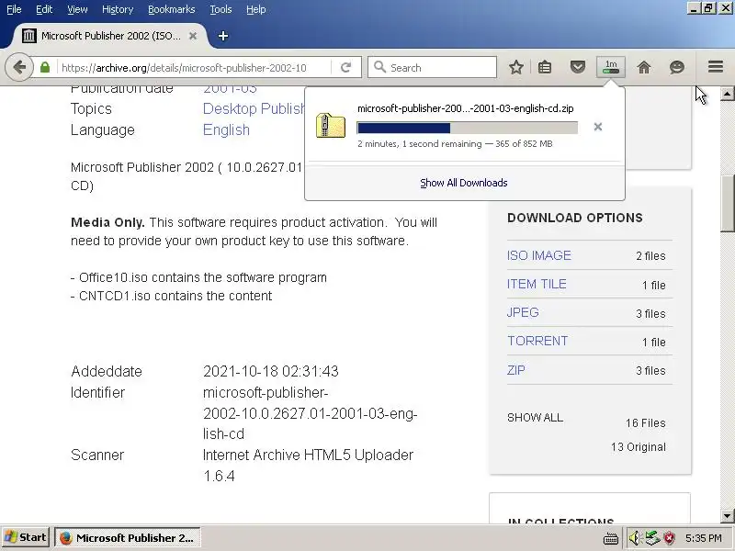Open the File menu
The image size is (735, 551).
point(14,9)
